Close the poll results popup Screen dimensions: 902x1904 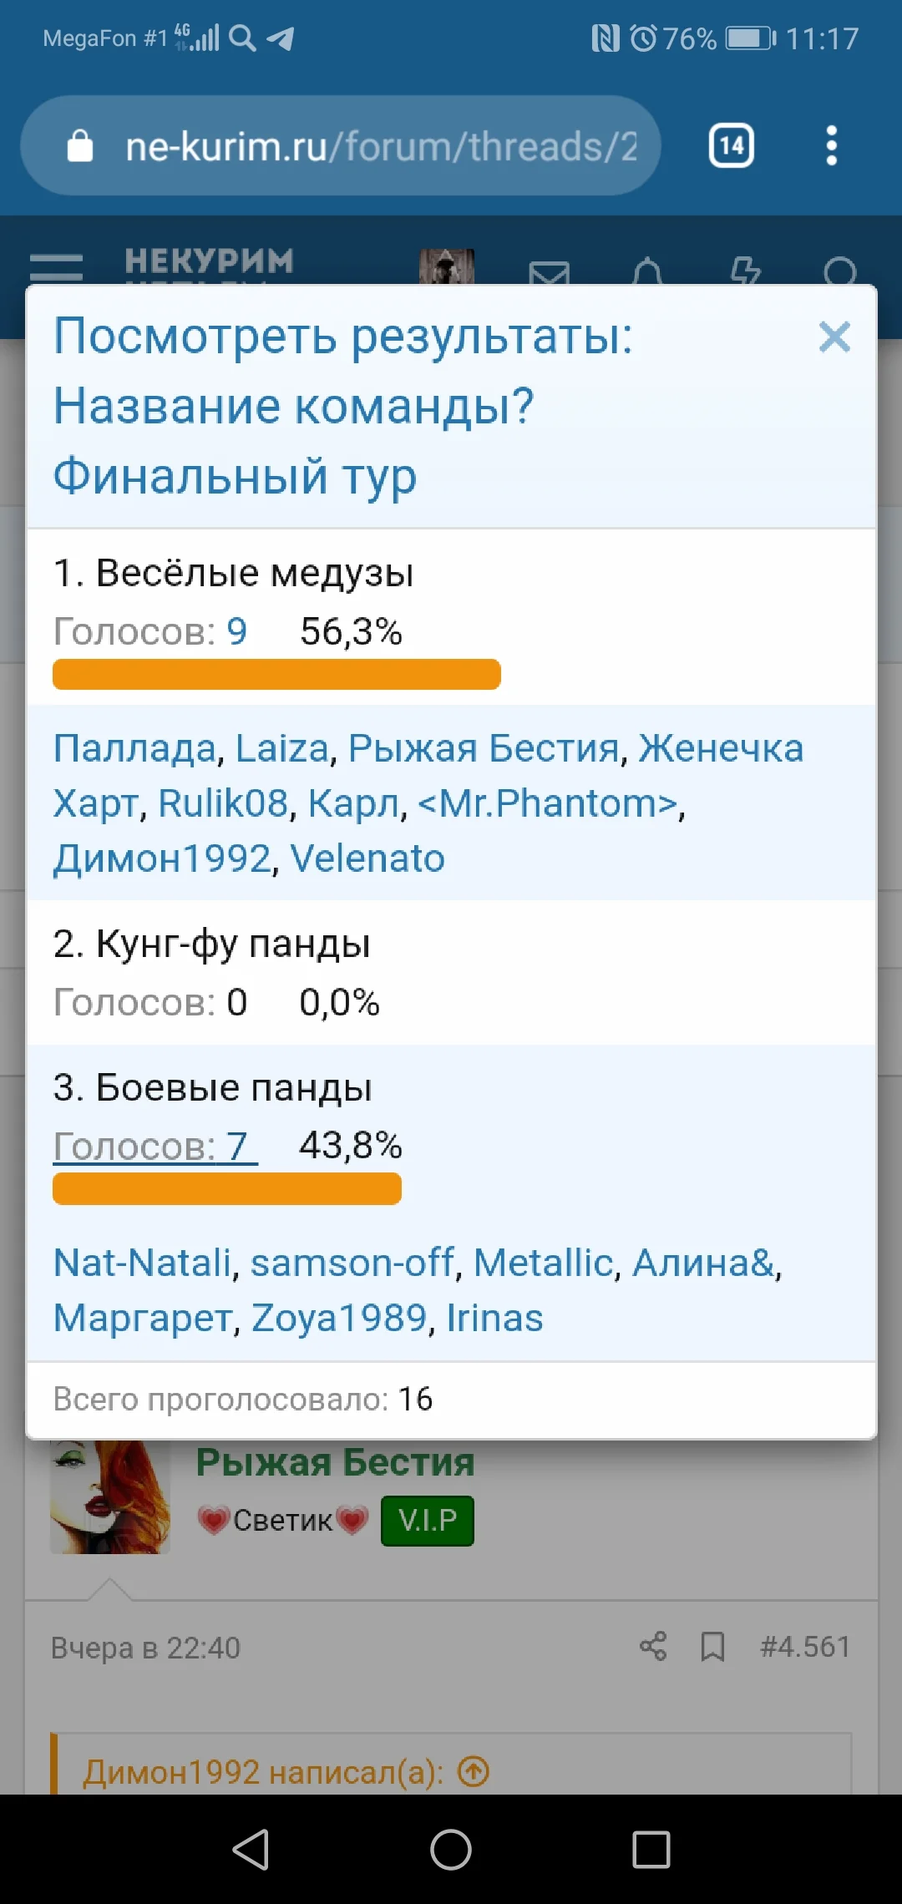pyautogui.click(x=834, y=337)
